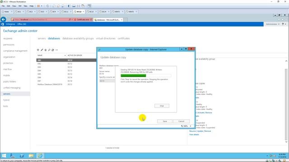
Task: Open public folders in the left navigation
Action: 9,81
